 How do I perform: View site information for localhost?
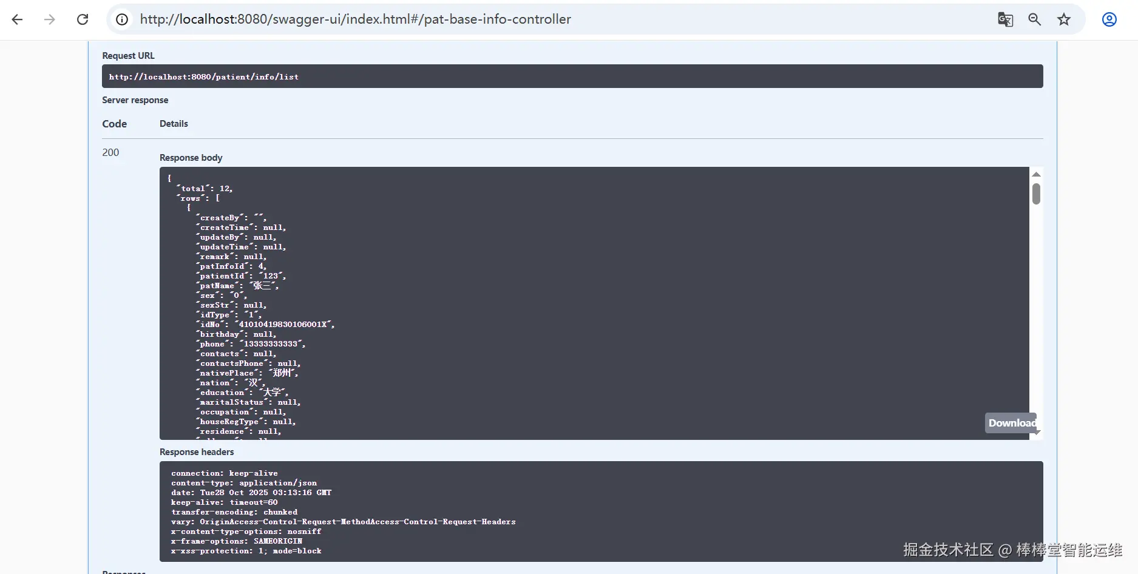tap(122, 19)
